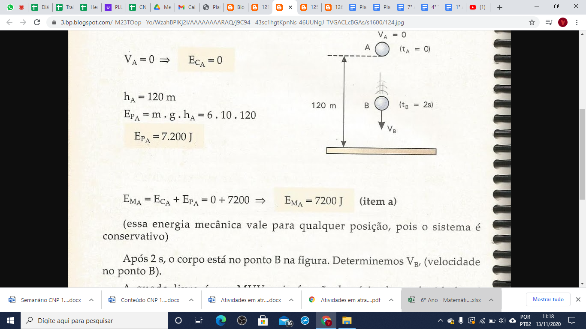
Task: Open microphone tray icon
Action: point(461,320)
